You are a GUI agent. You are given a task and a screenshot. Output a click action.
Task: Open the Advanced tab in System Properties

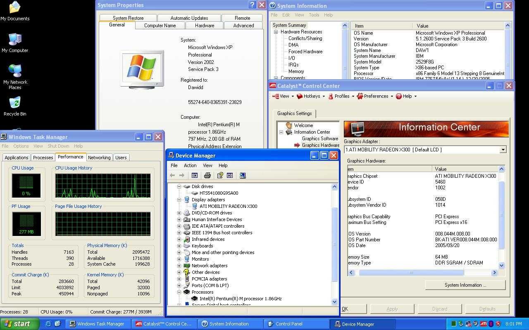243,26
